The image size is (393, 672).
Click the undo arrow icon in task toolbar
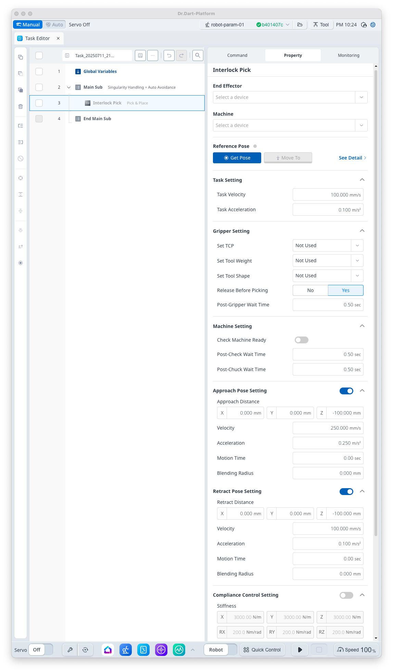tap(169, 55)
